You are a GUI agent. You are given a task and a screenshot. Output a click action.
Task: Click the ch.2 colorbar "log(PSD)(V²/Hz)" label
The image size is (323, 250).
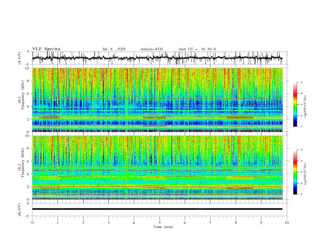(x=305, y=174)
